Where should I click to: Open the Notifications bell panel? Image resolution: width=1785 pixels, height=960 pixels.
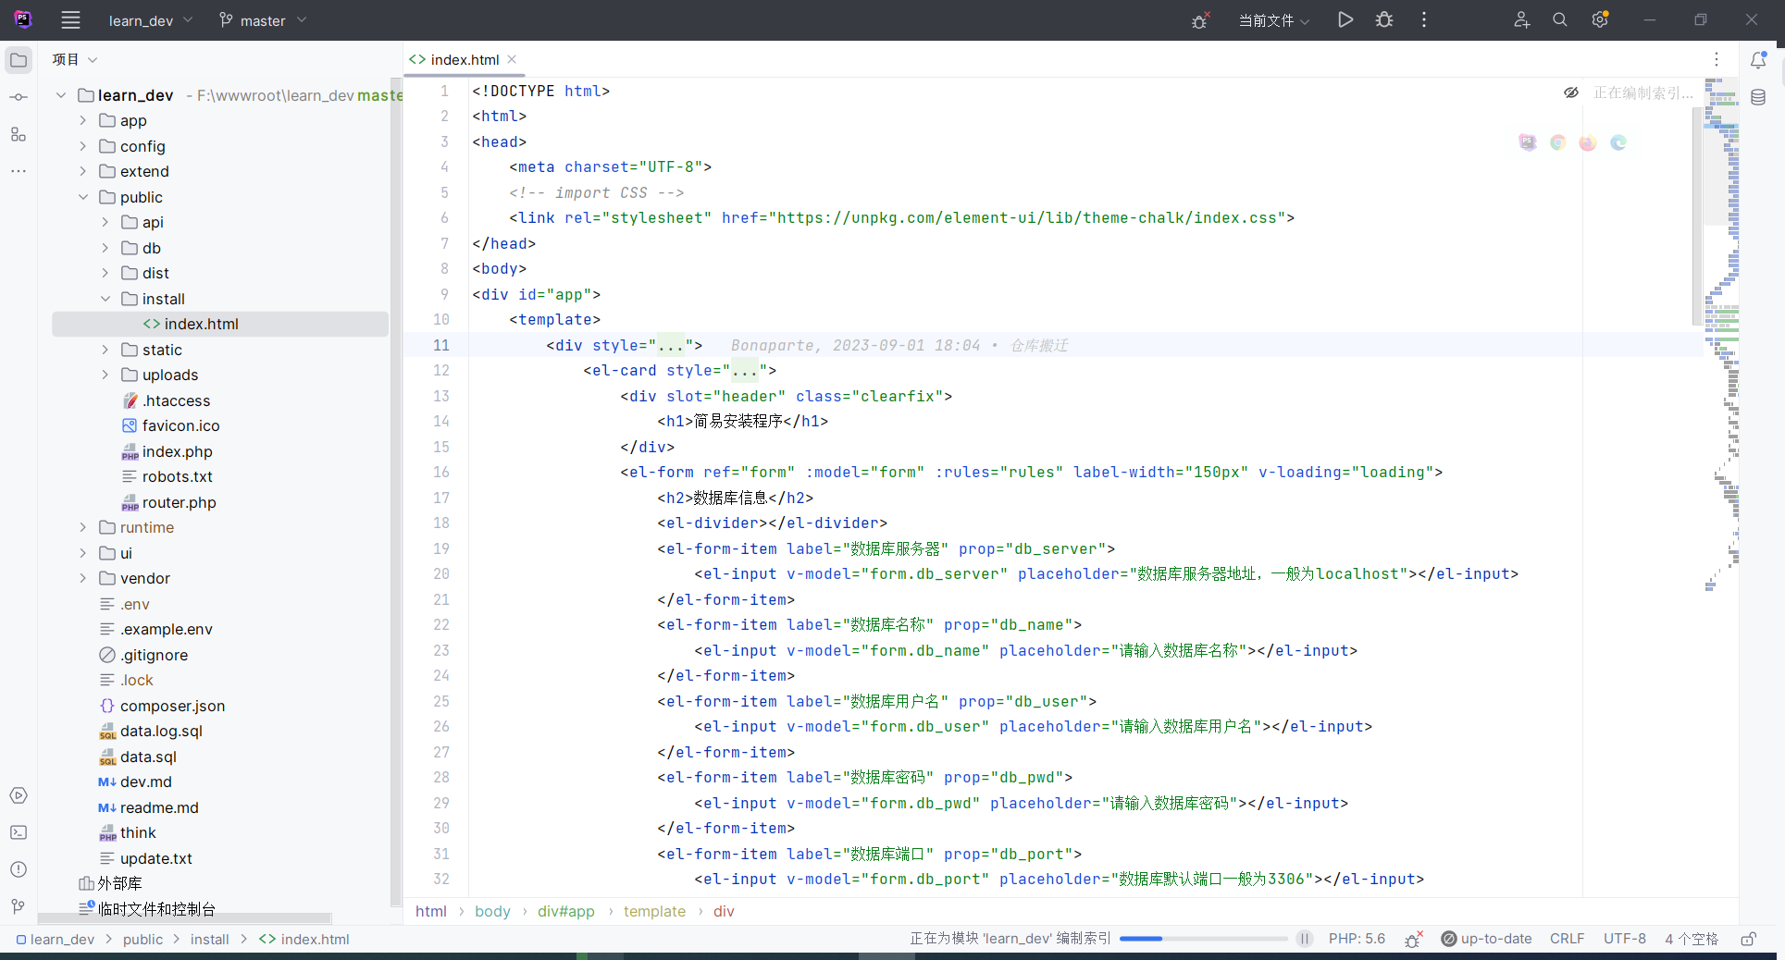[1758, 60]
